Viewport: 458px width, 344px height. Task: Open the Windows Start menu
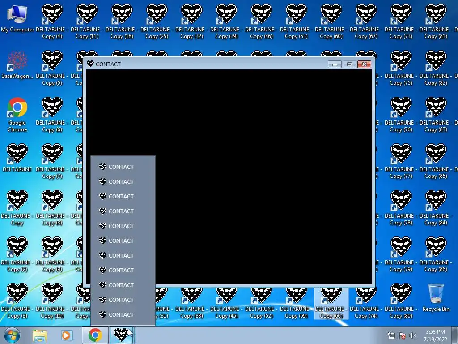12,335
